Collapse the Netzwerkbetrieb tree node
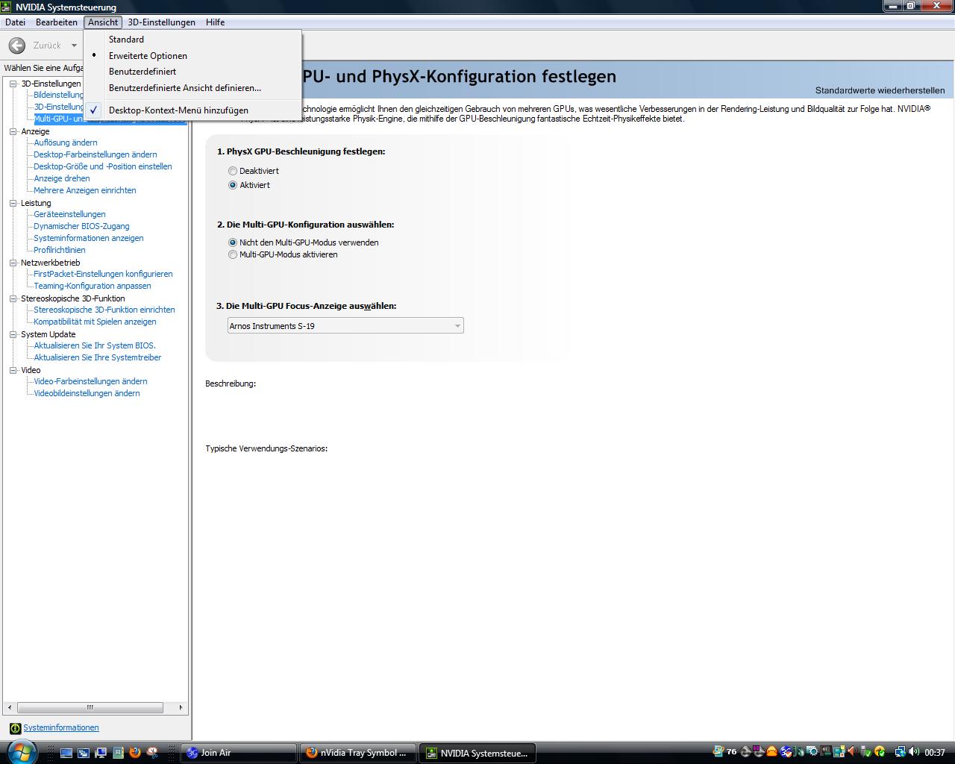This screenshot has height=764, width=955. [13, 263]
